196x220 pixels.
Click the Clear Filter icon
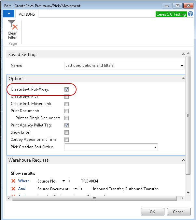click(12, 25)
